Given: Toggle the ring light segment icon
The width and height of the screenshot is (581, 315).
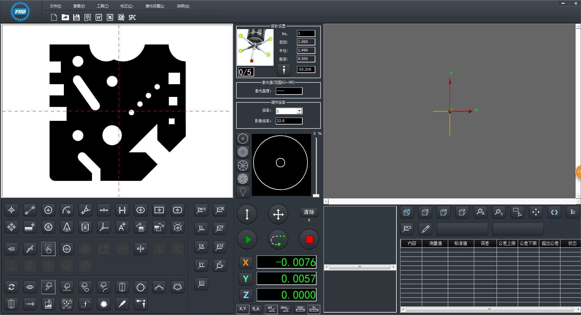Looking at the screenshot, I should click(x=243, y=165).
